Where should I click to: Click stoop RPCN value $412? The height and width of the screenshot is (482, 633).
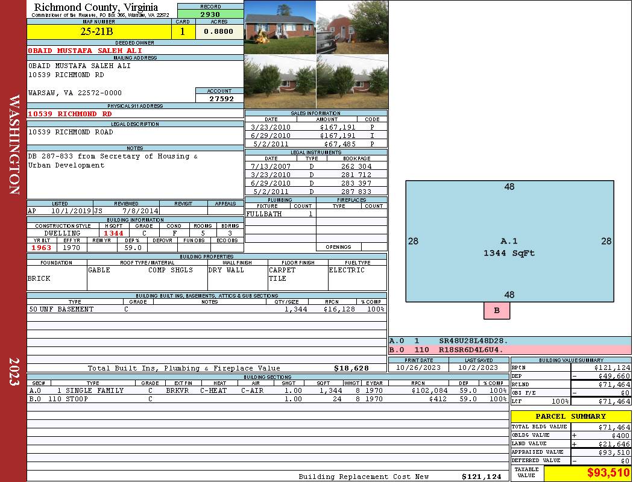click(438, 399)
